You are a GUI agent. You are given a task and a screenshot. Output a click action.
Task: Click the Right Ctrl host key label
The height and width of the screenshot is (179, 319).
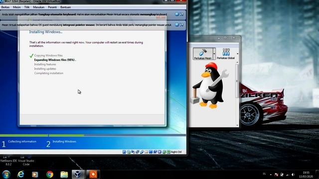coord(176,152)
